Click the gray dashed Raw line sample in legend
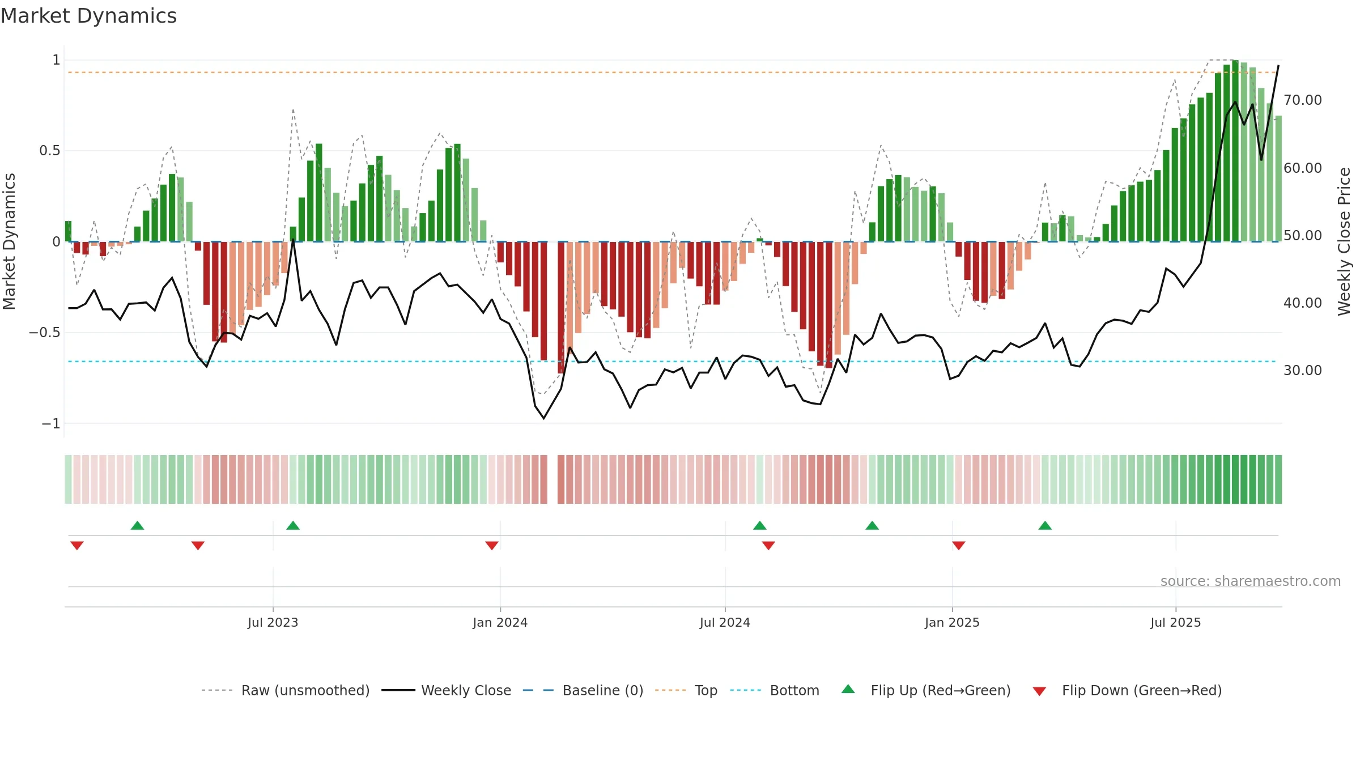 pyautogui.click(x=217, y=690)
